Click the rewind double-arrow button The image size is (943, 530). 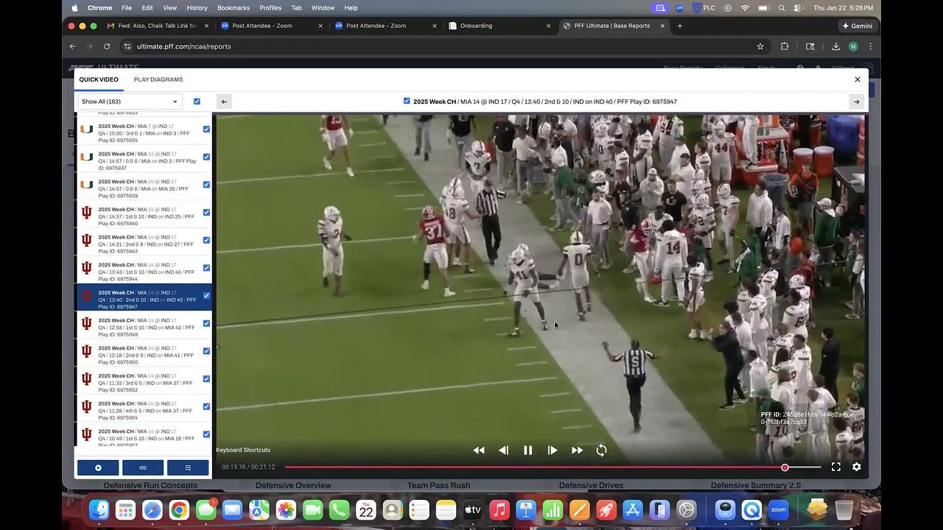tap(479, 451)
